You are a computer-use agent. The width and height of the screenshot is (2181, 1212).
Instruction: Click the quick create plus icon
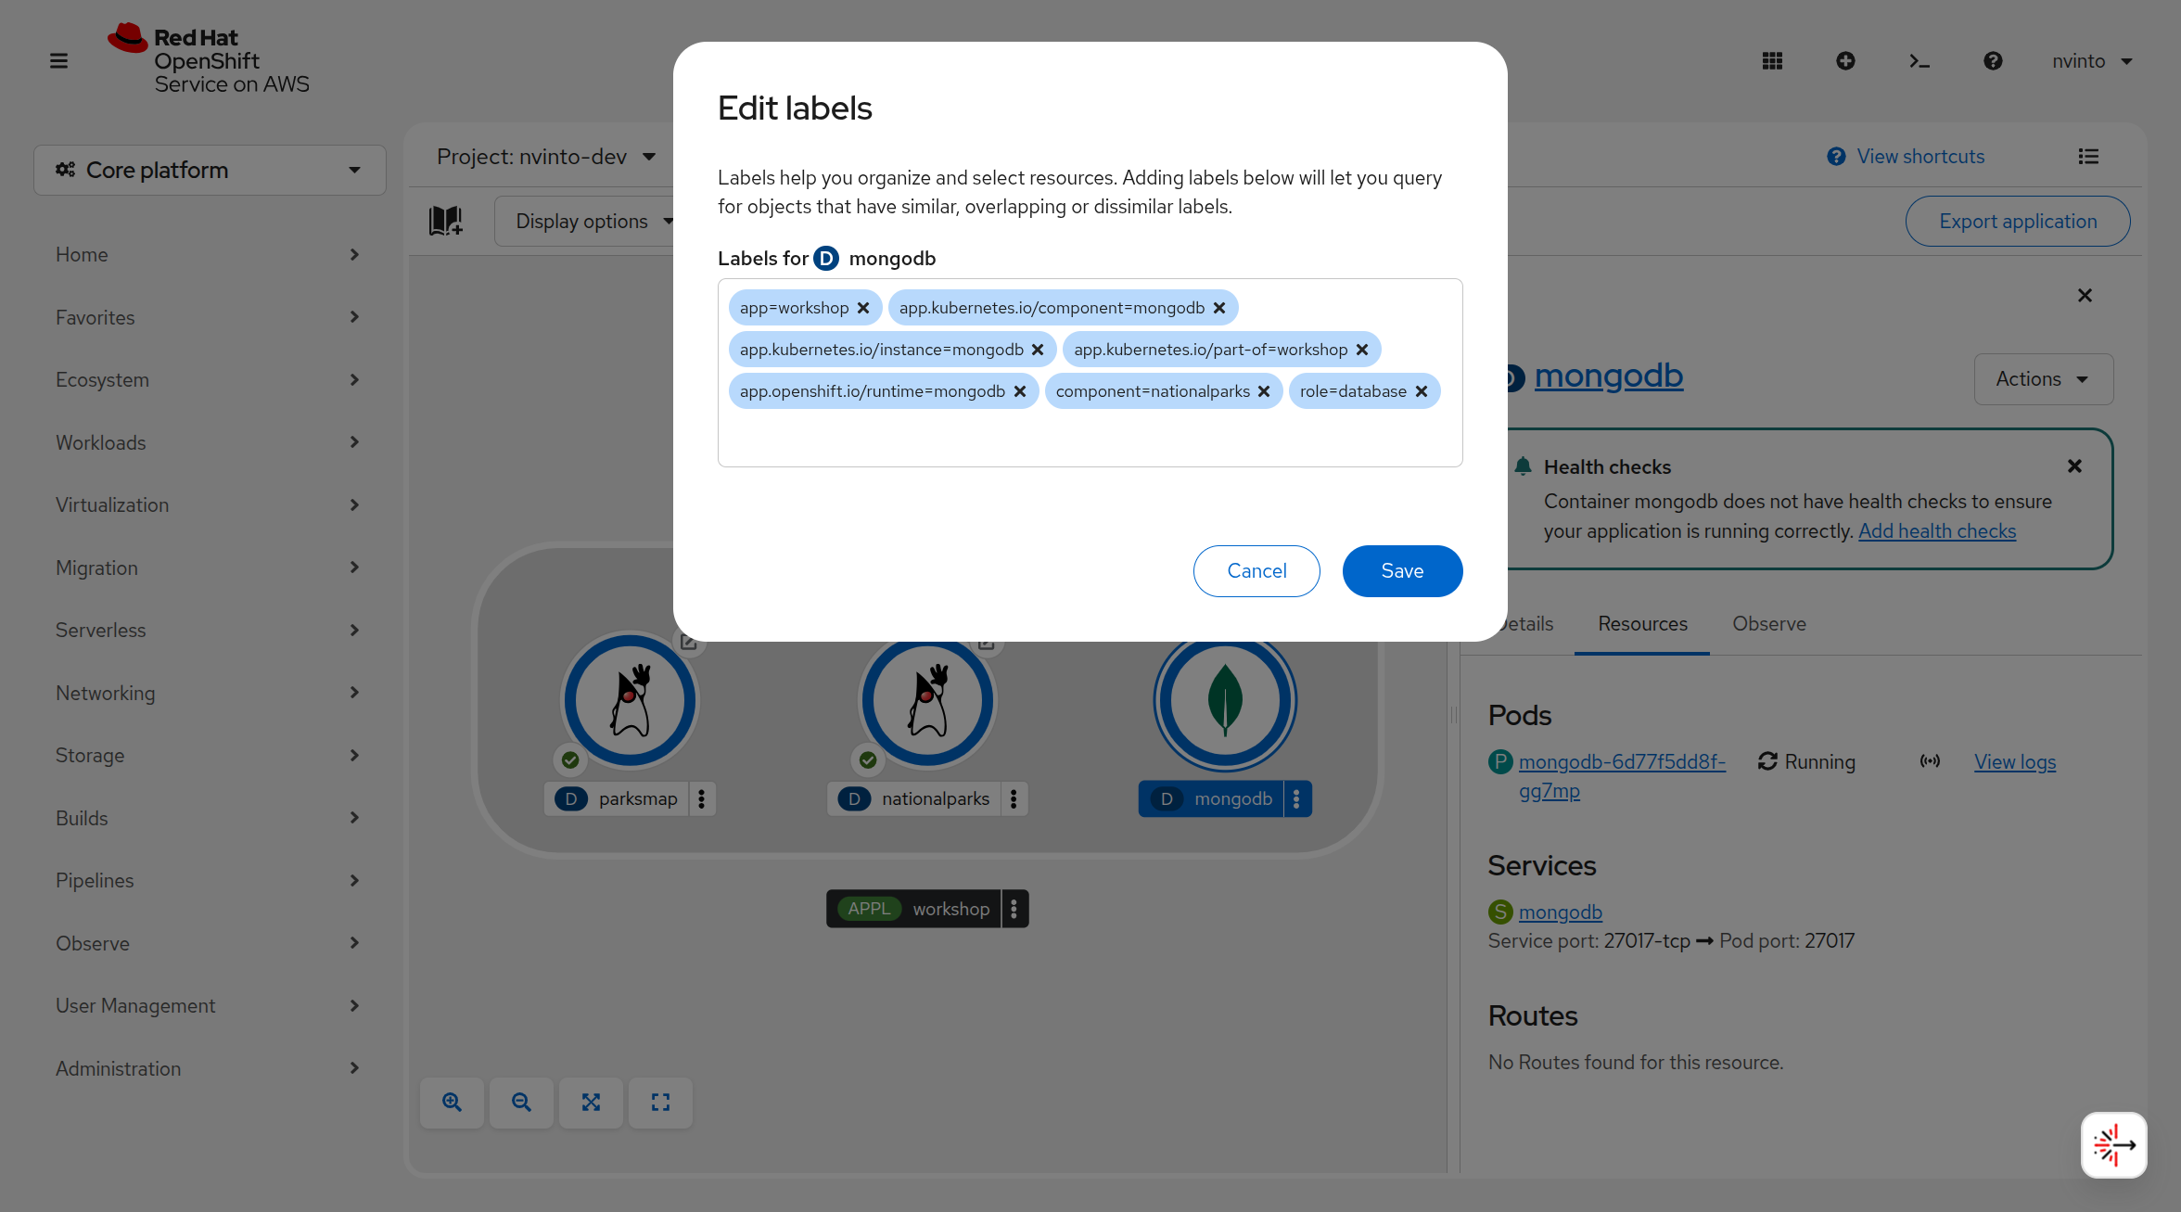click(x=1845, y=61)
